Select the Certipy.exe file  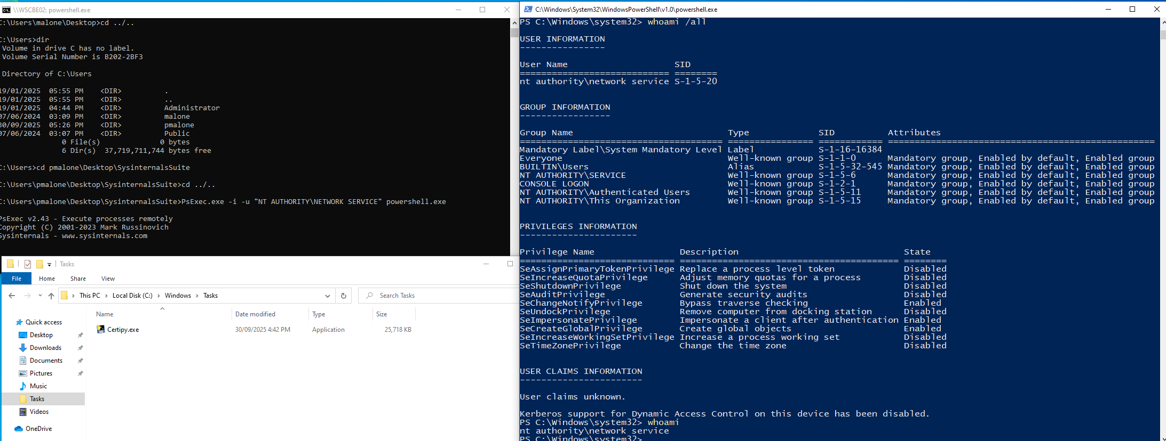[x=123, y=330]
